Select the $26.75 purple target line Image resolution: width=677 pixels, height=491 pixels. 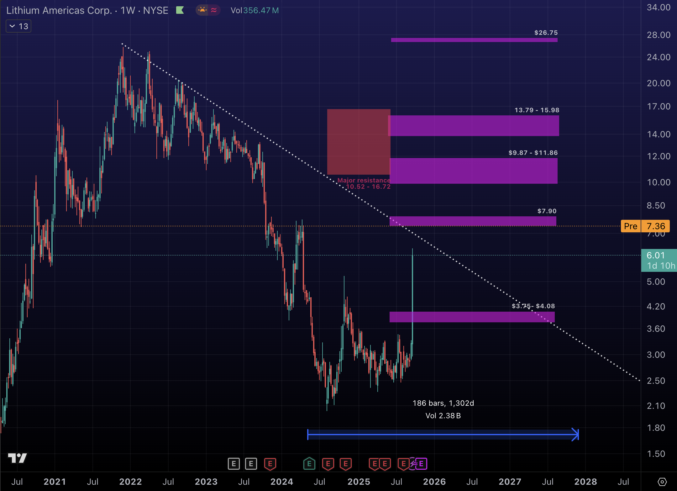[x=474, y=40]
